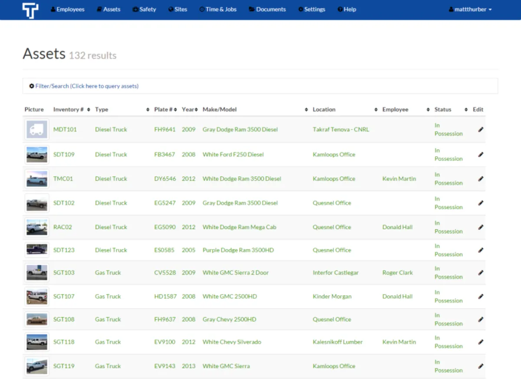Viewport: 521px width, 379px height.
Task: Open the mattthurber user dropdown
Action: (x=470, y=9)
